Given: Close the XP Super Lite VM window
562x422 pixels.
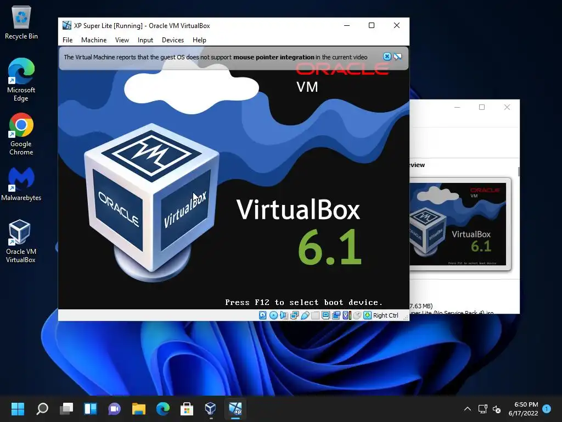Looking at the screenshot, I should [397, 25].
